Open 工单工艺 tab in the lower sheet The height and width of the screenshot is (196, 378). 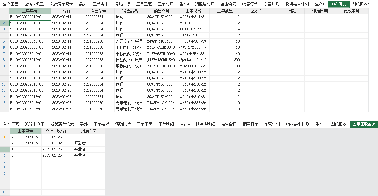coord(145,124)
